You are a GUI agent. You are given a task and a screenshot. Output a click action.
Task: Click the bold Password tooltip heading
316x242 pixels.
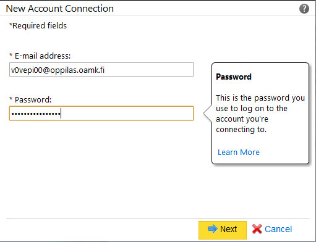(234, 77)
